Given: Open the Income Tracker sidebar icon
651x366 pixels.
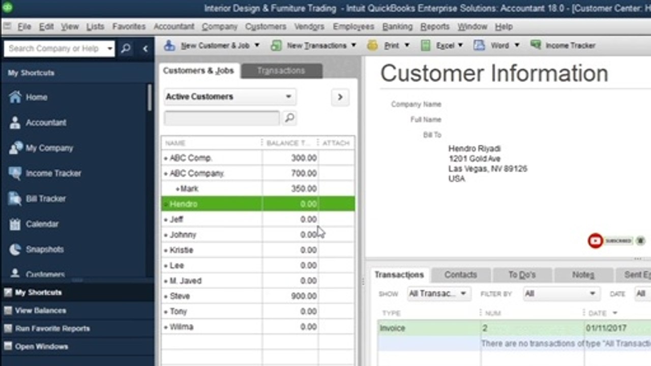Looking at the screenshot, I should [x=15, y=173].
